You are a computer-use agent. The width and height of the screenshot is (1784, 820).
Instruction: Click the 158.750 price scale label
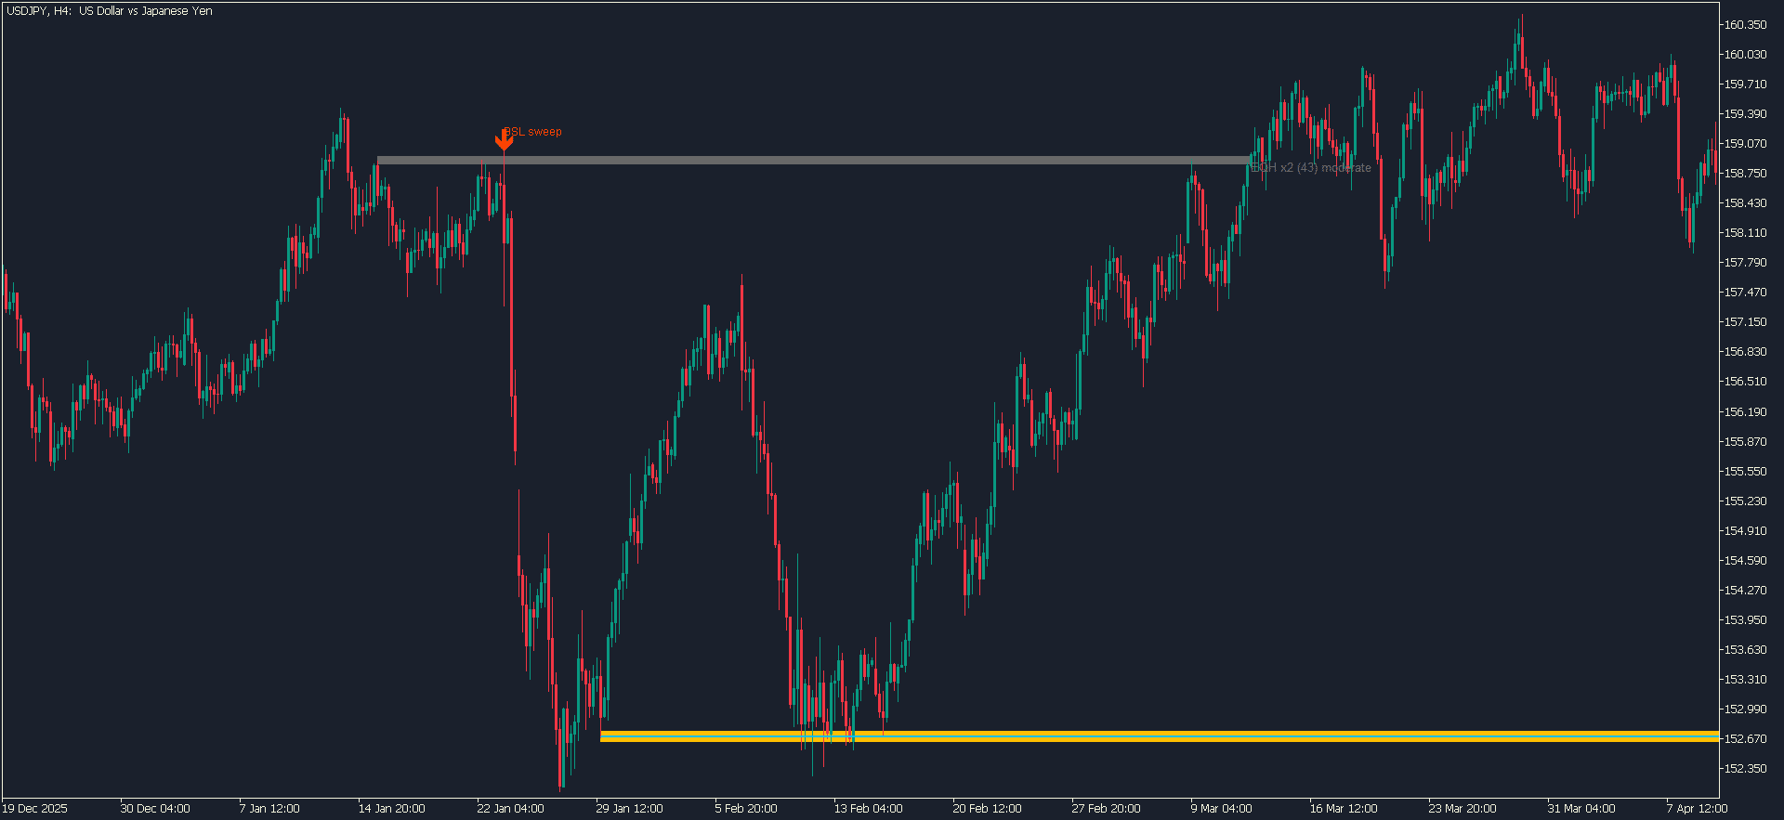[1745, 174]
